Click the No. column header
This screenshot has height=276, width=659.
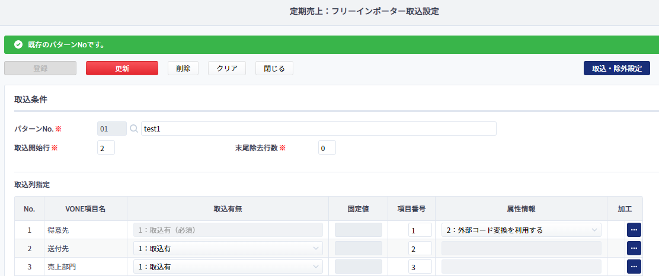pos(30,209)
